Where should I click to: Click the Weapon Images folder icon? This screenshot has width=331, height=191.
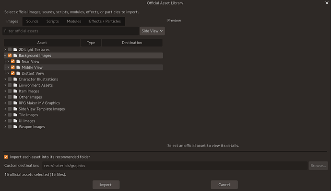click(x=15, y=127)
